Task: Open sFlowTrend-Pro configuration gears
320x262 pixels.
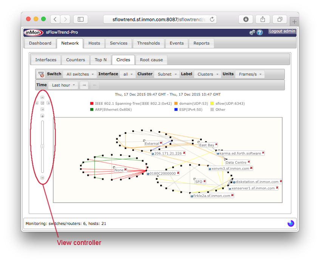Action: pyautogui.click(x=252, y=32)
